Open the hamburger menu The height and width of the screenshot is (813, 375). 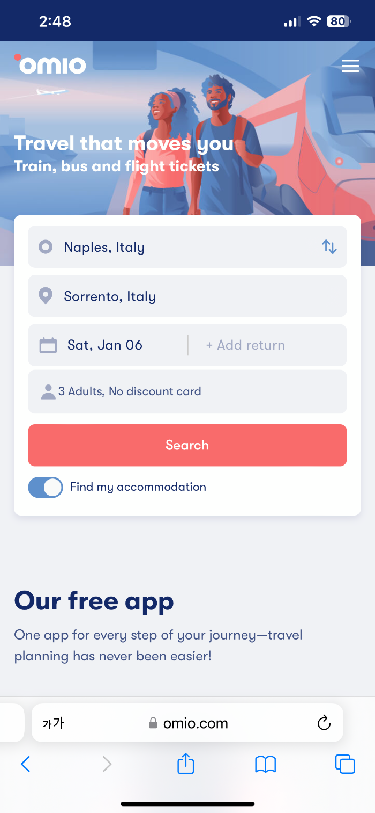[350, 66]
